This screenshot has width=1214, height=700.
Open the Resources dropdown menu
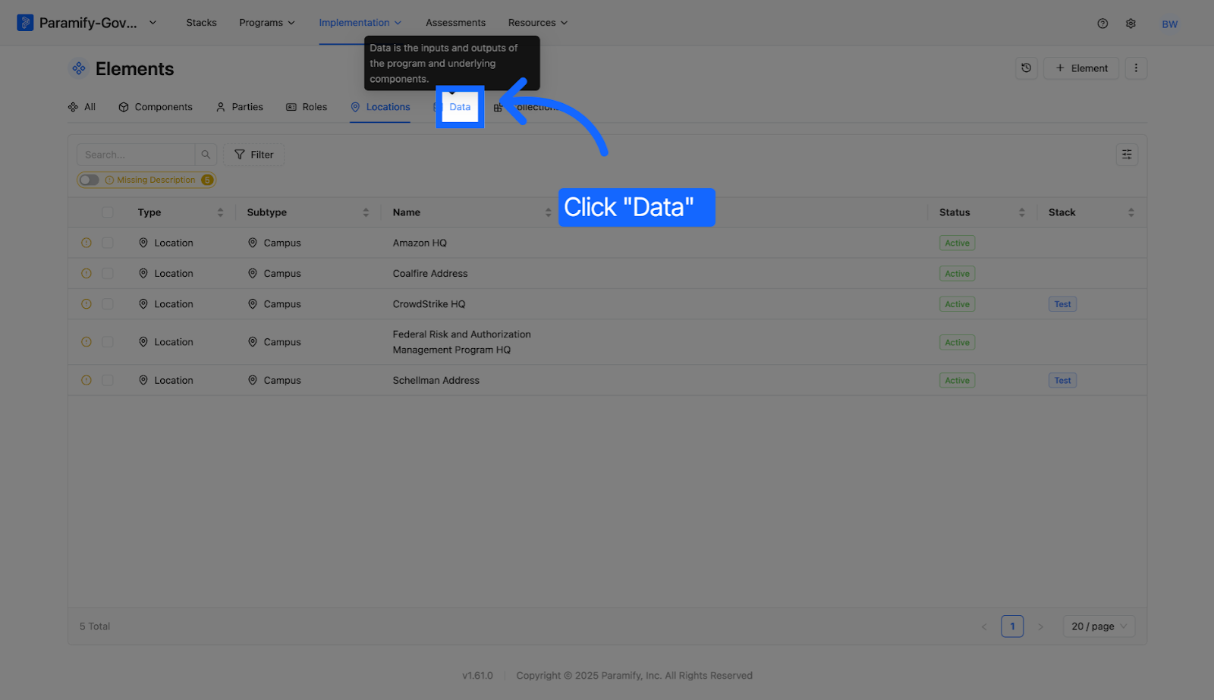pyautogui.click(x=538, y=23)
